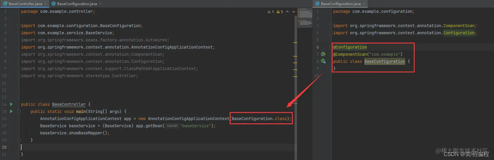Click the Spring component-scan gutter icon on line 7
Image resolution: width=494 pixels, height=160 pixels.
(x=323, y=54)
